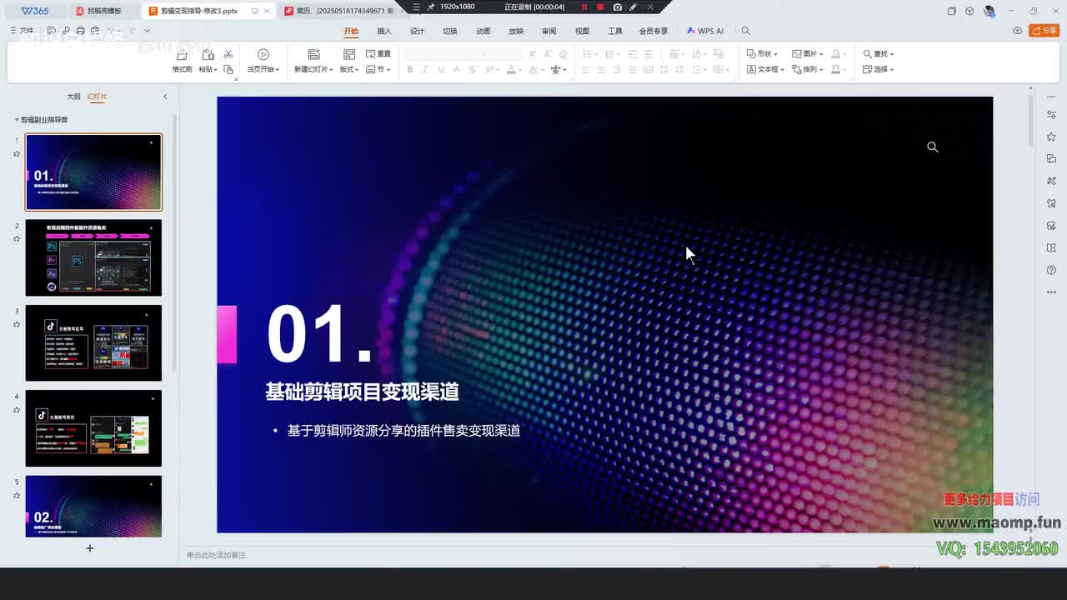The height and width of the screenshot is (600, 1067).
Task: Open the View (视图) ribbon tab
Action: tap(582, 31)
